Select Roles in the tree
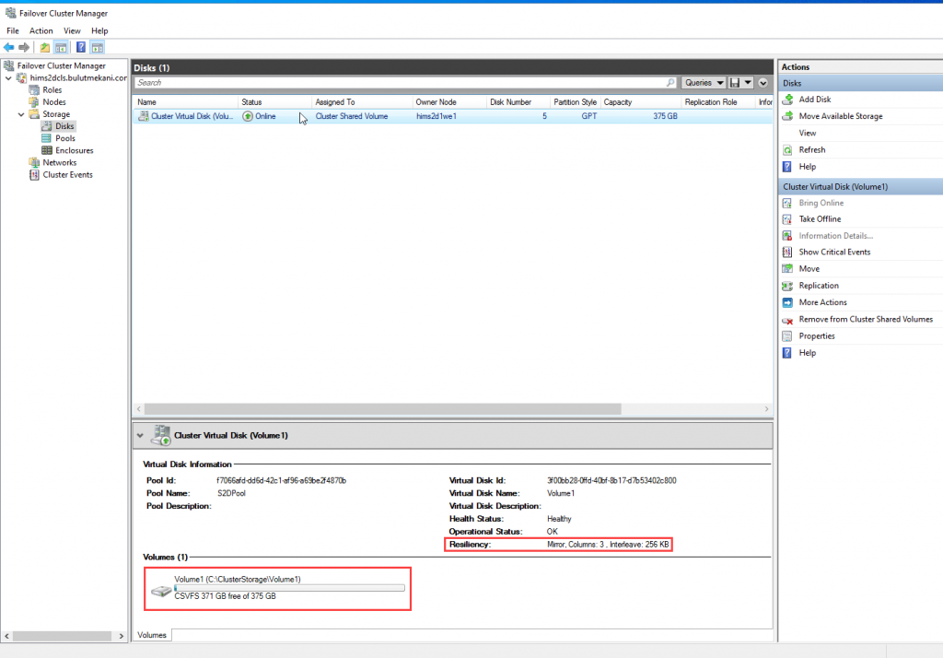 [x=52, y=89]
